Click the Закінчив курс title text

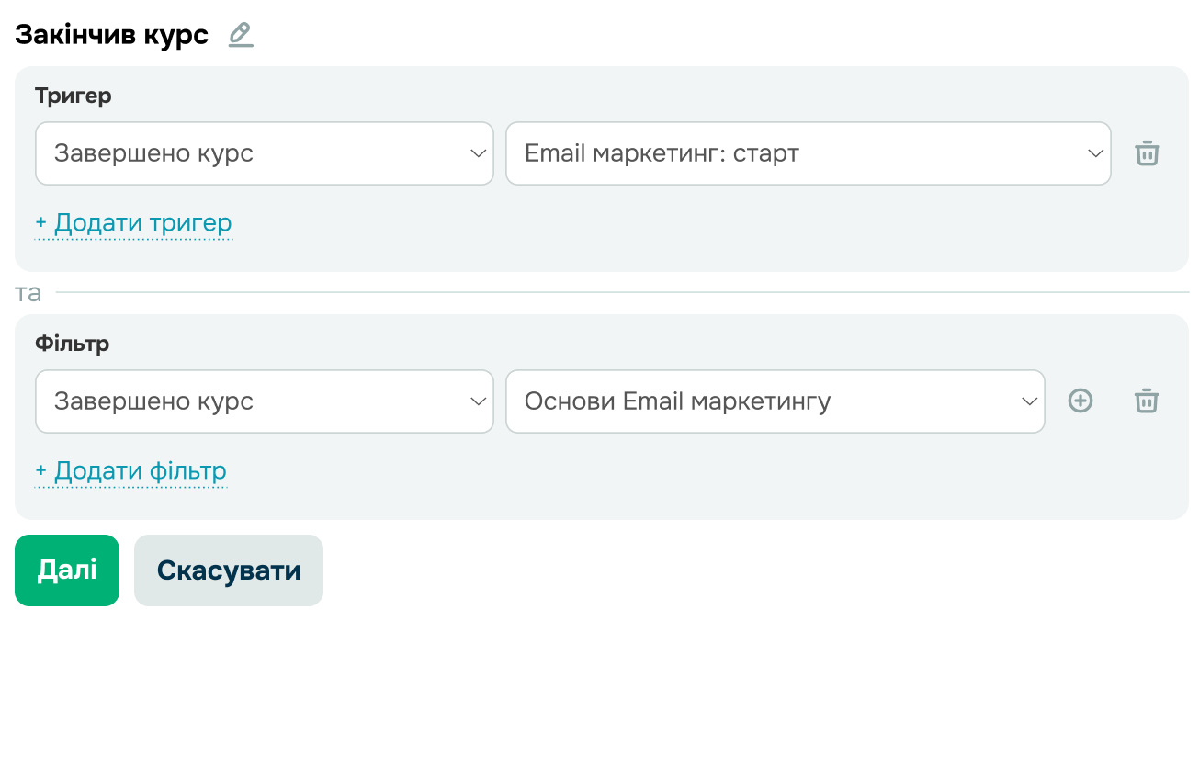tap(112, 35)
